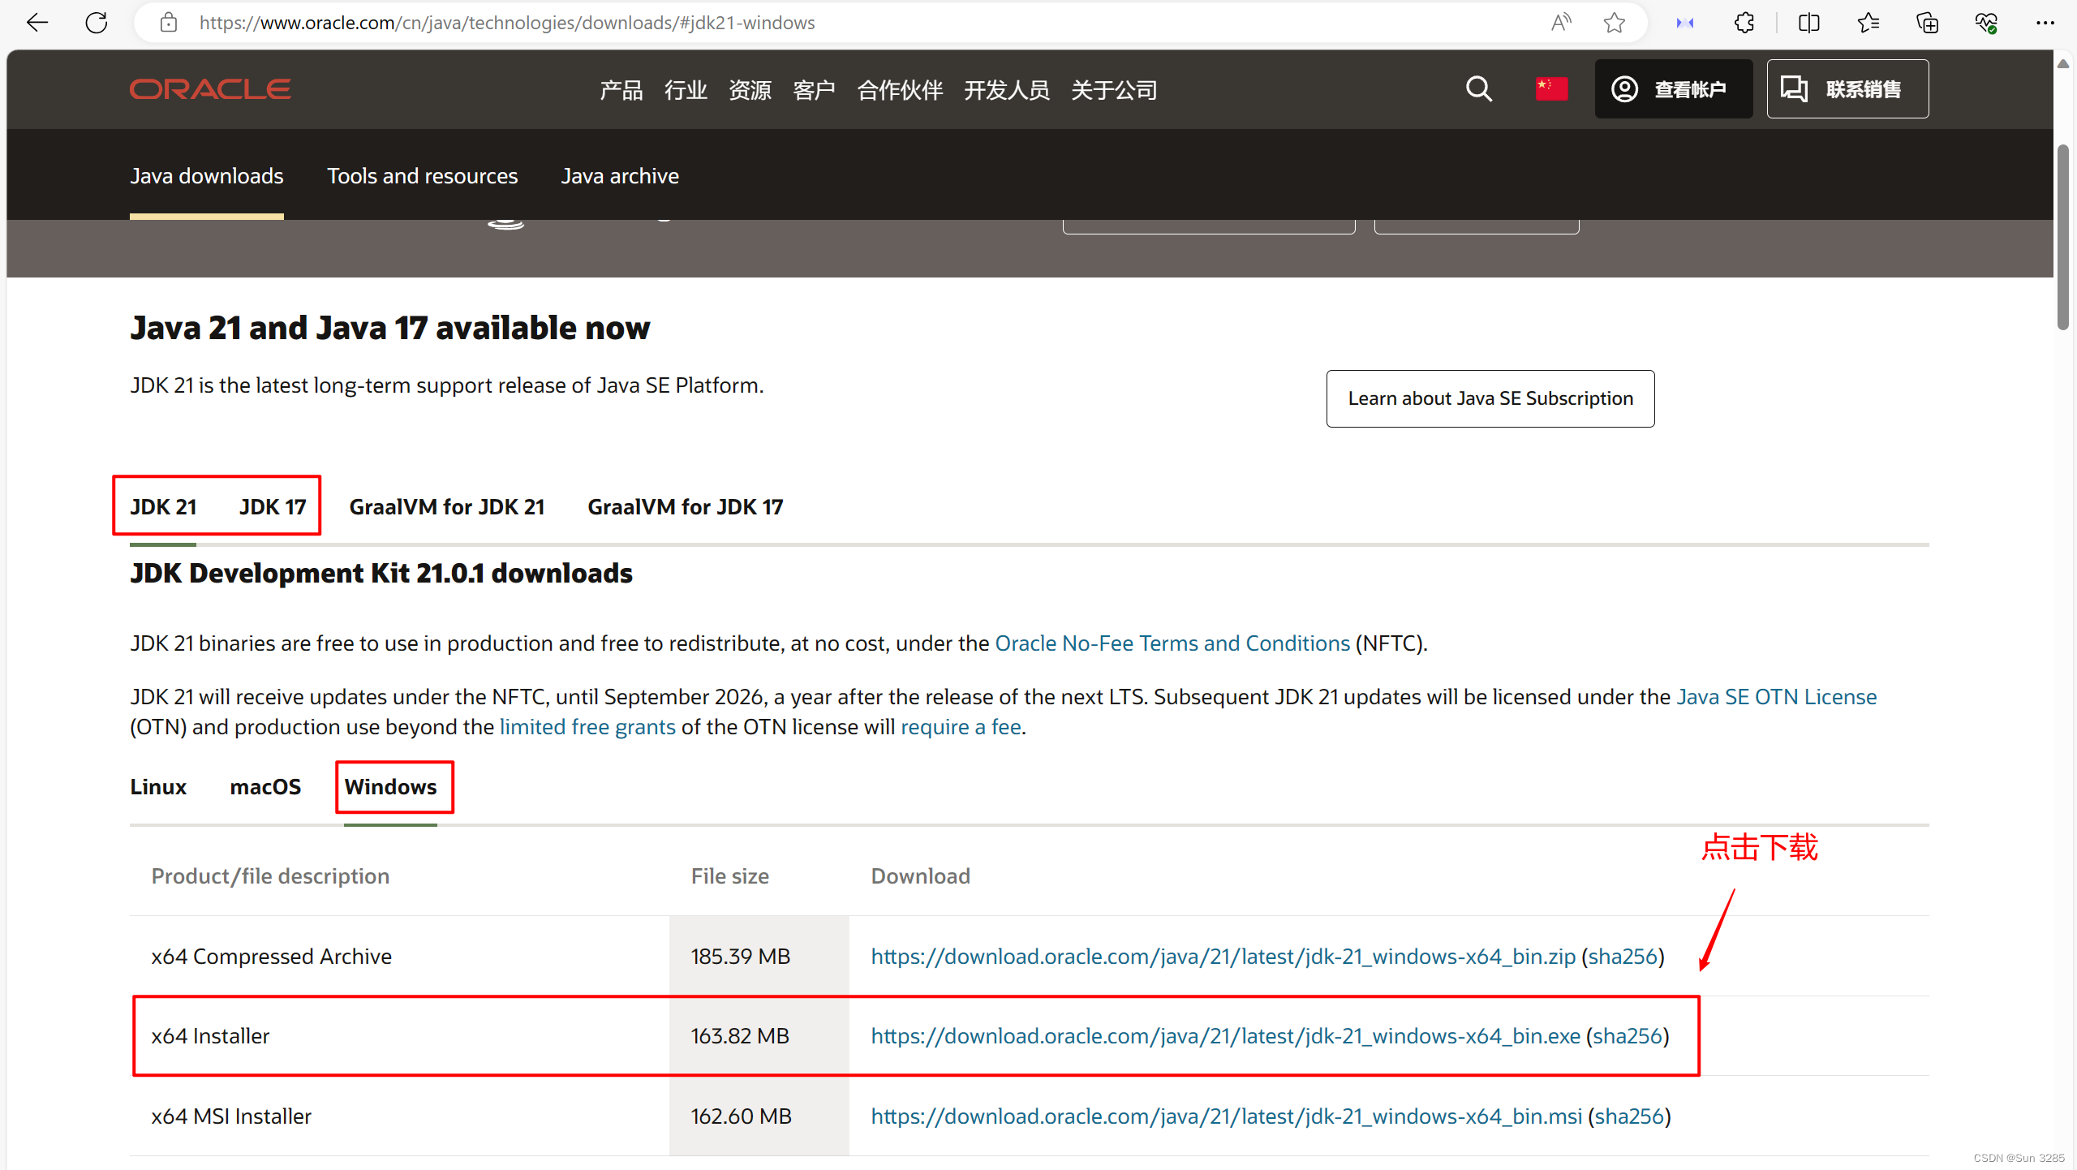The width and height of the screenshot is (2077, 1170).
Task: Click the 'Product/file description' column header
Action: [x=270, y=876]
